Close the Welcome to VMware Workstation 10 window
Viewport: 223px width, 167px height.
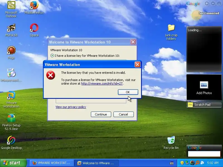[x=133, y=42]
